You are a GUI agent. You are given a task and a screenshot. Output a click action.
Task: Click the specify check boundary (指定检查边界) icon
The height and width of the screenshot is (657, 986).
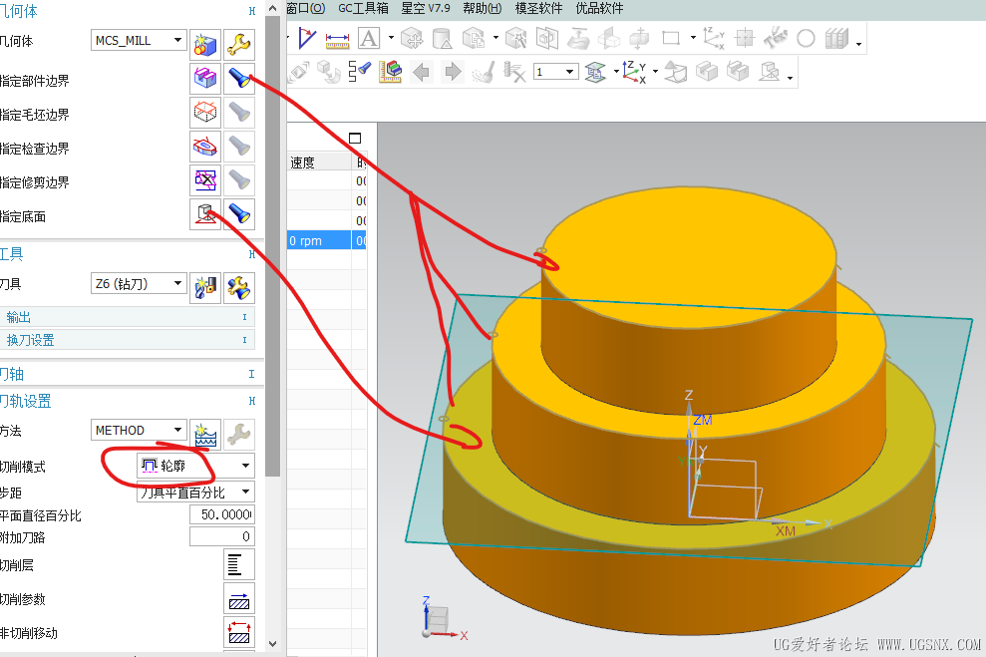point(205,146)
